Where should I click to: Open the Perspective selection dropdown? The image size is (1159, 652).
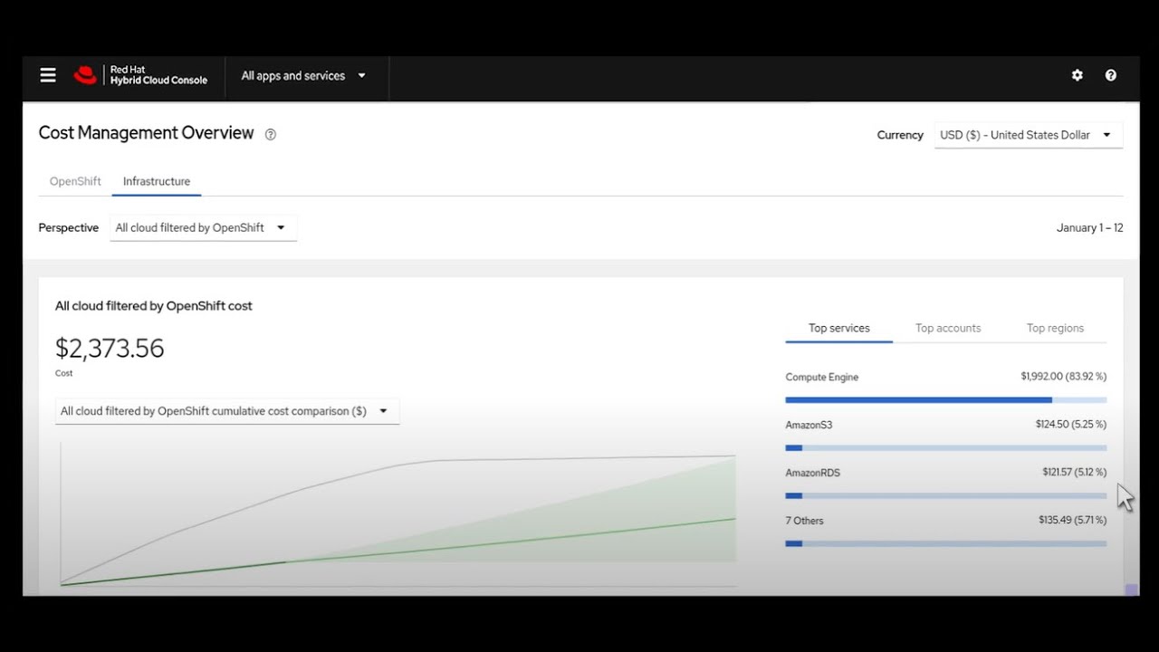click(203, 228)
